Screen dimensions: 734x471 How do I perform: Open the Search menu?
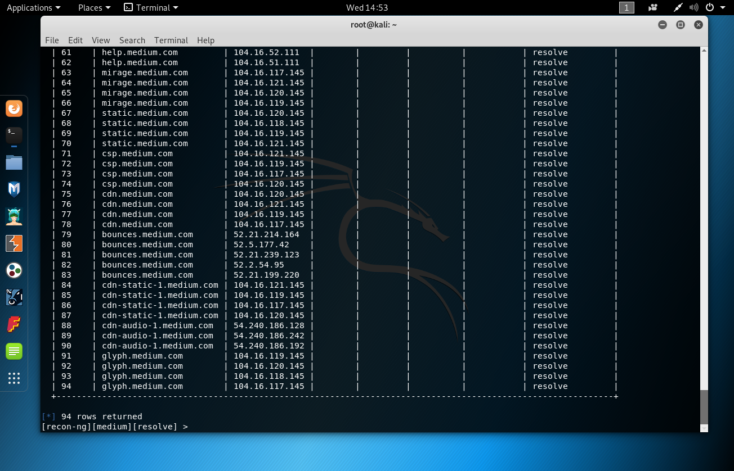click(x=132, y=40)
